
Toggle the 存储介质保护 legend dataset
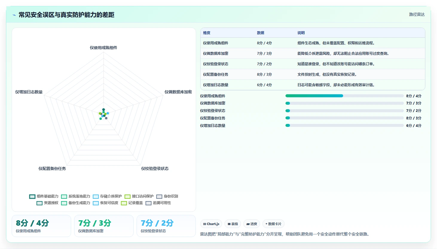pos(107,196)
